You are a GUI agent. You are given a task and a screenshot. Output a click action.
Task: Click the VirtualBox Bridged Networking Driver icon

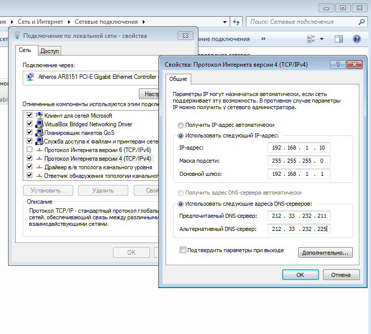(x=39, y=124)
